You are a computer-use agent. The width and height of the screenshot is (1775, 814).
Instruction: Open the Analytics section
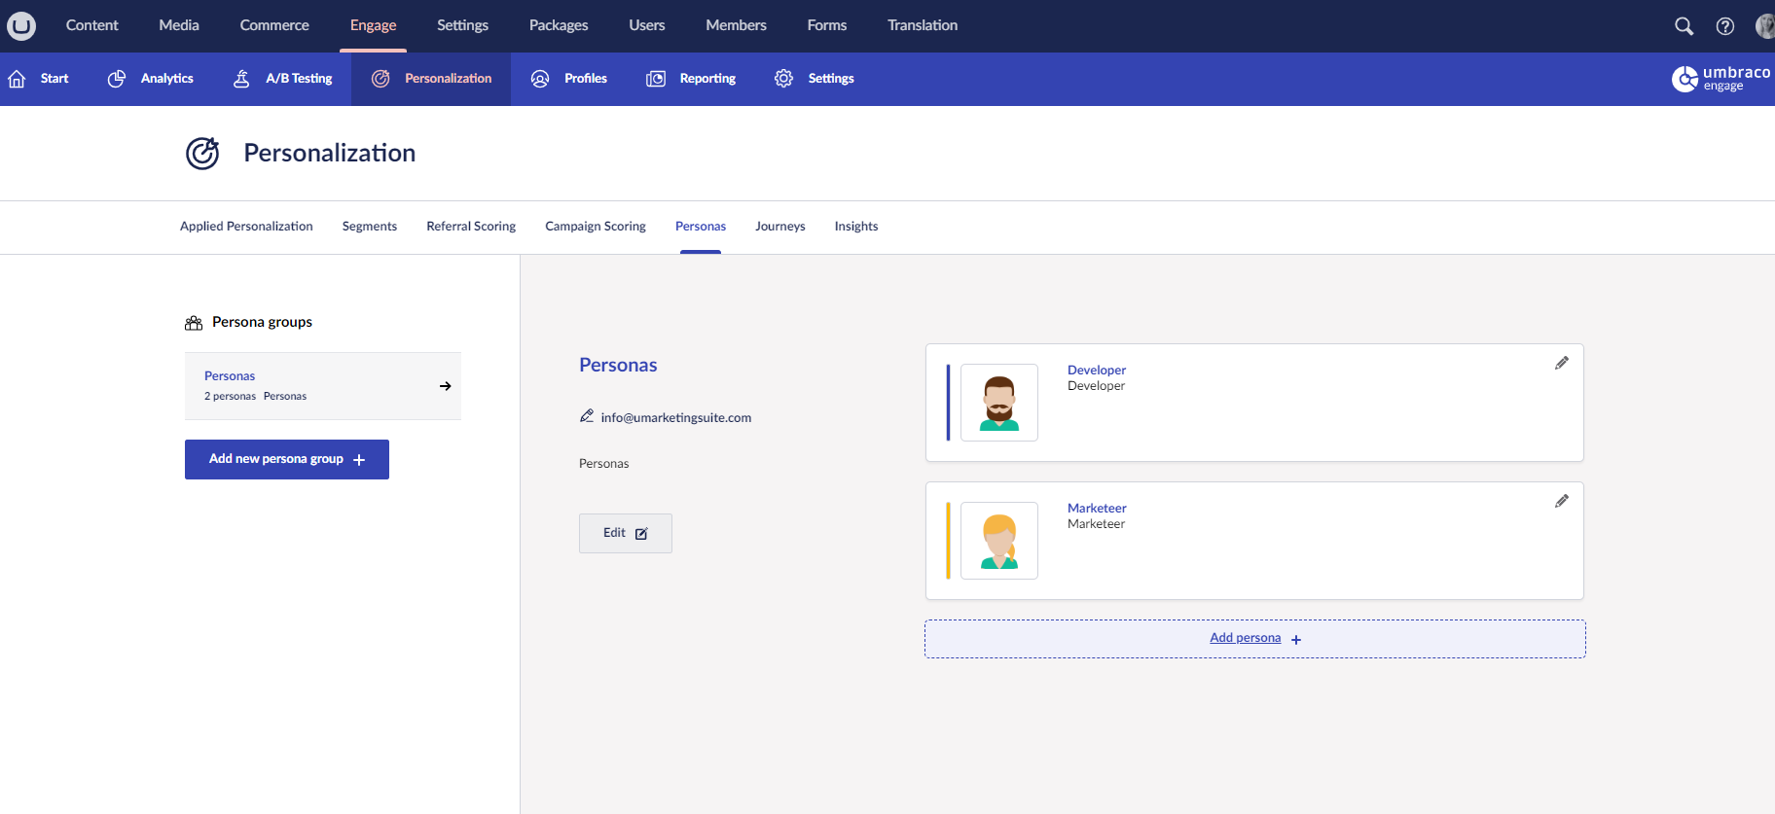tap(151, 79)
